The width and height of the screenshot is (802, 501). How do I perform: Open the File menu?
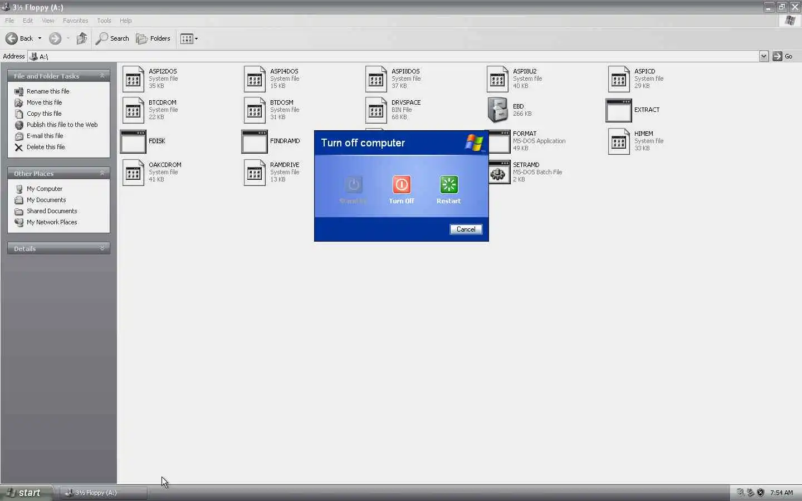[x=9, y=21]
